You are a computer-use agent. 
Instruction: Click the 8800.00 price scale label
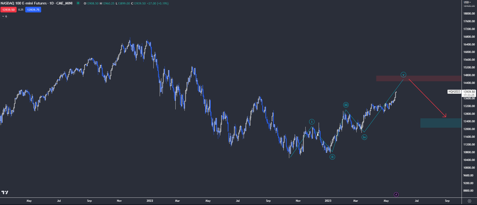[469, 191]
